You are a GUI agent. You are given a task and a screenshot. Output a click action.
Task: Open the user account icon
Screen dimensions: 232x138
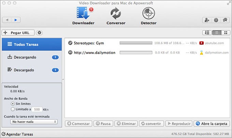click(x=207, y=20)
